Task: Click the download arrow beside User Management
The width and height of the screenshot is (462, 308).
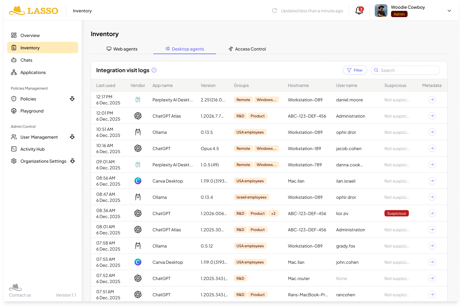Action: (72, 137)
